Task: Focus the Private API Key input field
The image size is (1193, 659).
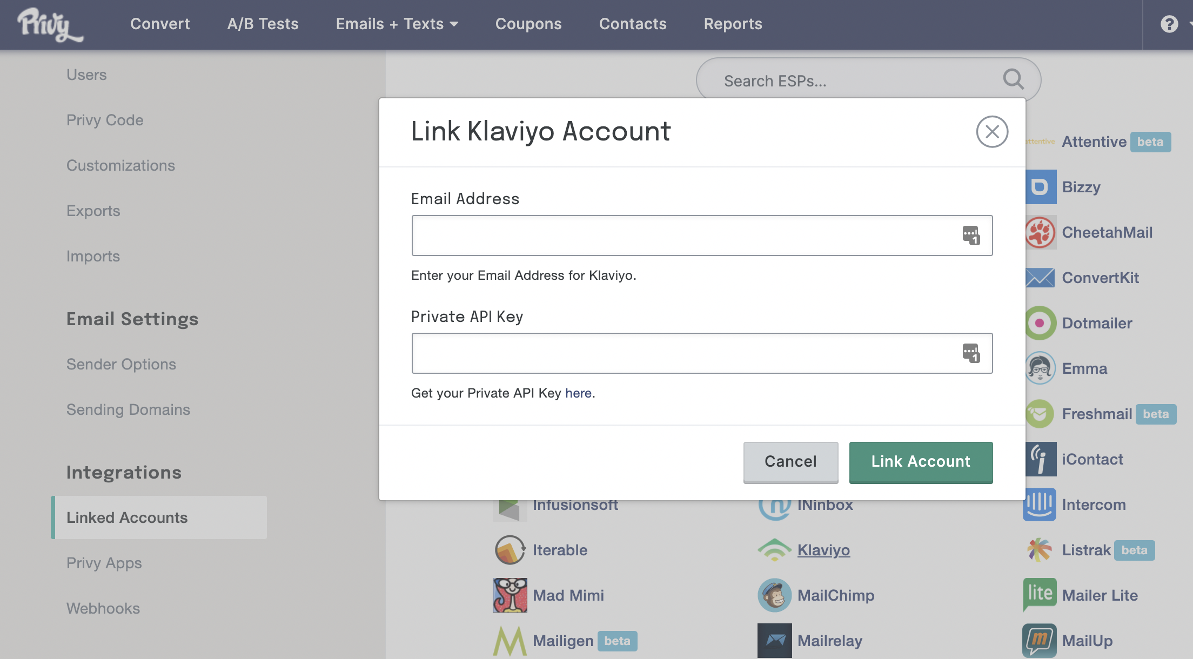Action: [702, 353]
